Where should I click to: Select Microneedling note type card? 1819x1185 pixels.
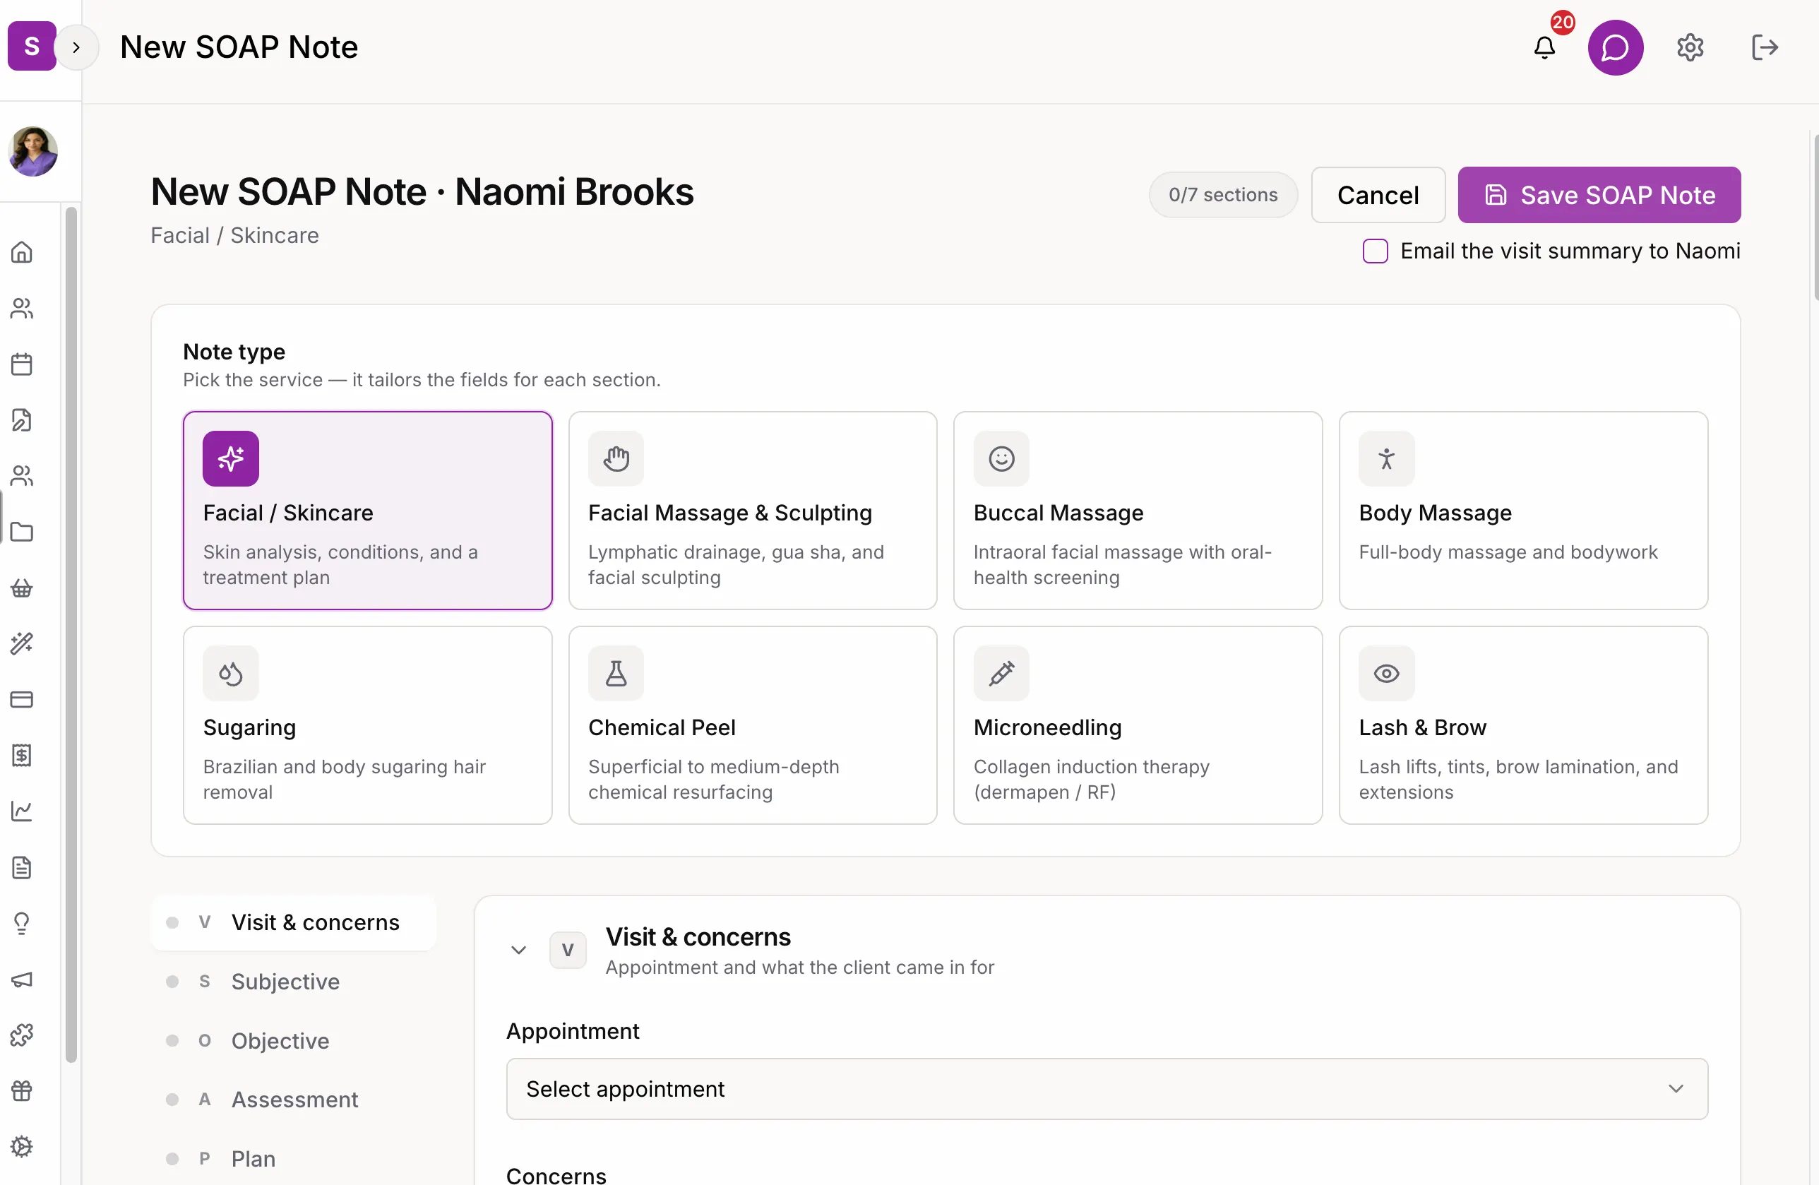1138,725
